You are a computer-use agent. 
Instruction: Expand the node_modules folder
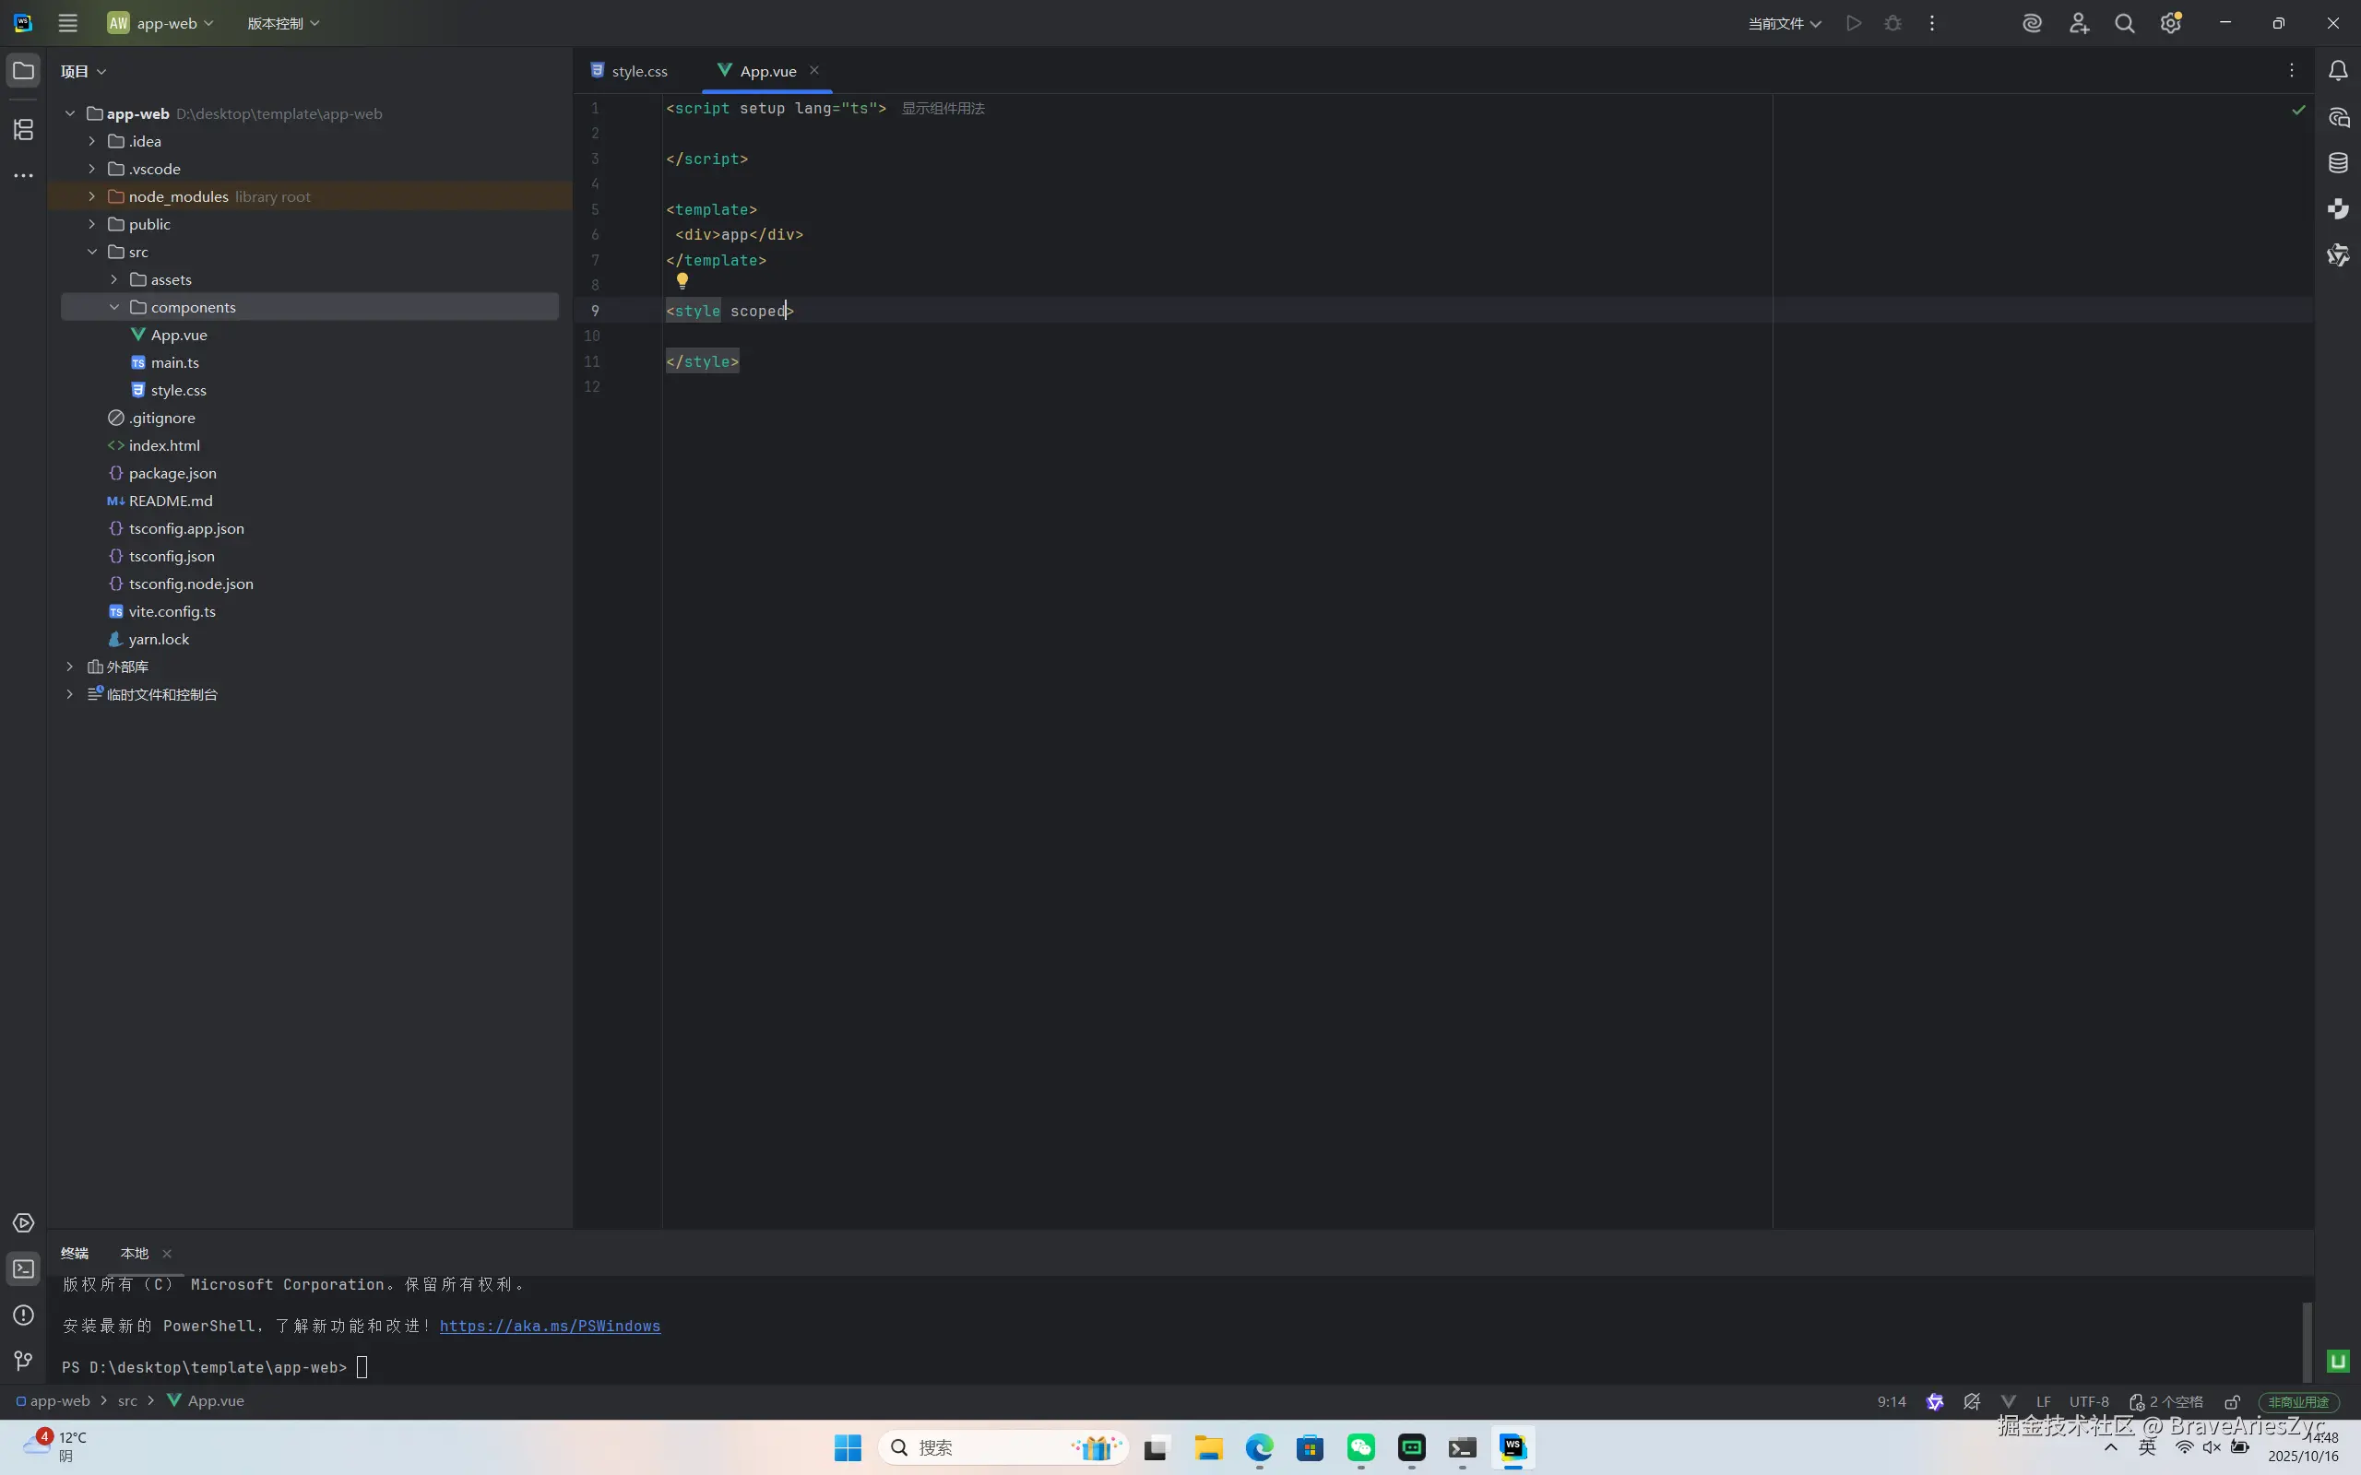91,196
